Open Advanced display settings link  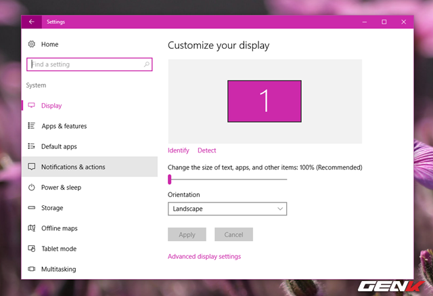point(204,257)
